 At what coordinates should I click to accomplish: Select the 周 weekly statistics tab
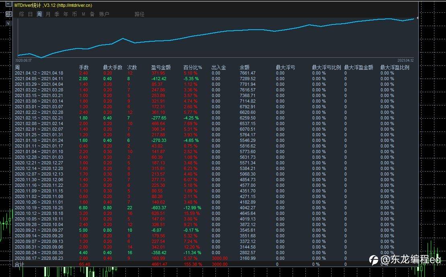(x=39, y=14)
